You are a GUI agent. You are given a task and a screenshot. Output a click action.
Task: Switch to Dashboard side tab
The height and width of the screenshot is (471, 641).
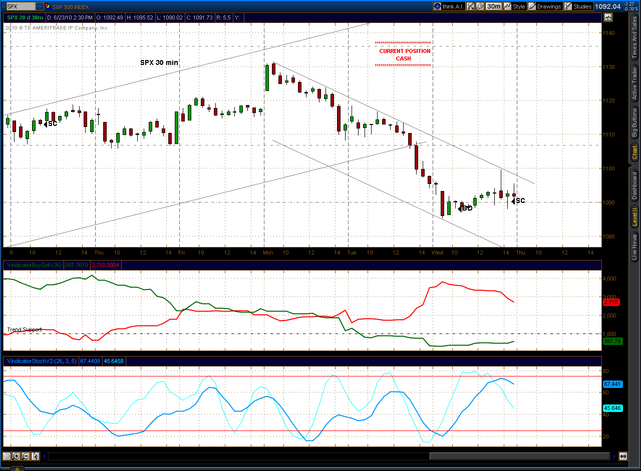point(634,185)
